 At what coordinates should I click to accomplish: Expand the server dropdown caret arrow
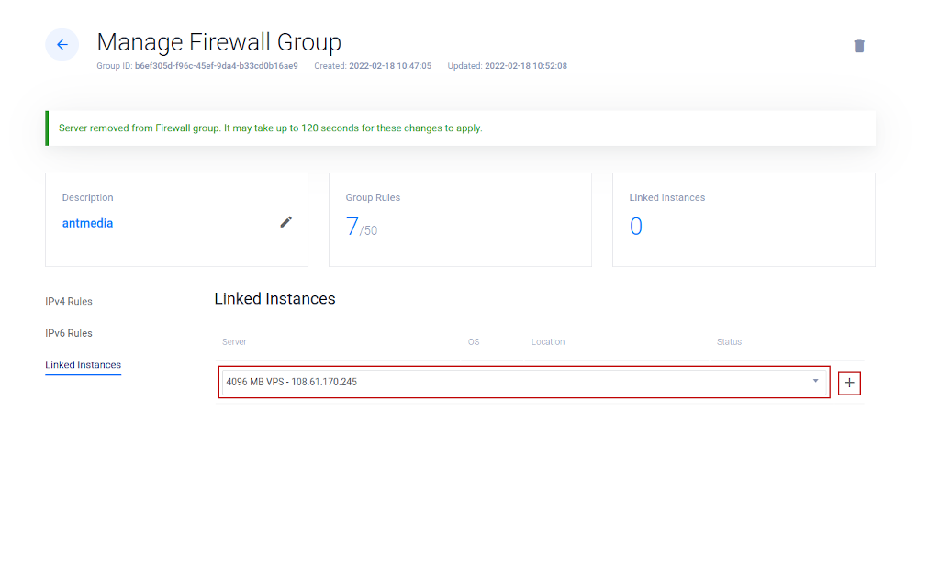click(815, 382)
